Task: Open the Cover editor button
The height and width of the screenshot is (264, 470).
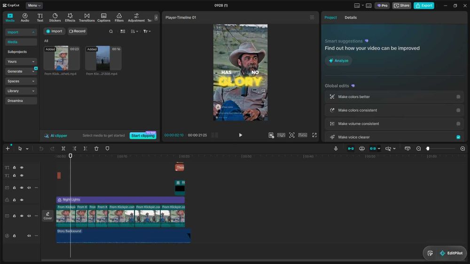Action: (x=47, y=216)
